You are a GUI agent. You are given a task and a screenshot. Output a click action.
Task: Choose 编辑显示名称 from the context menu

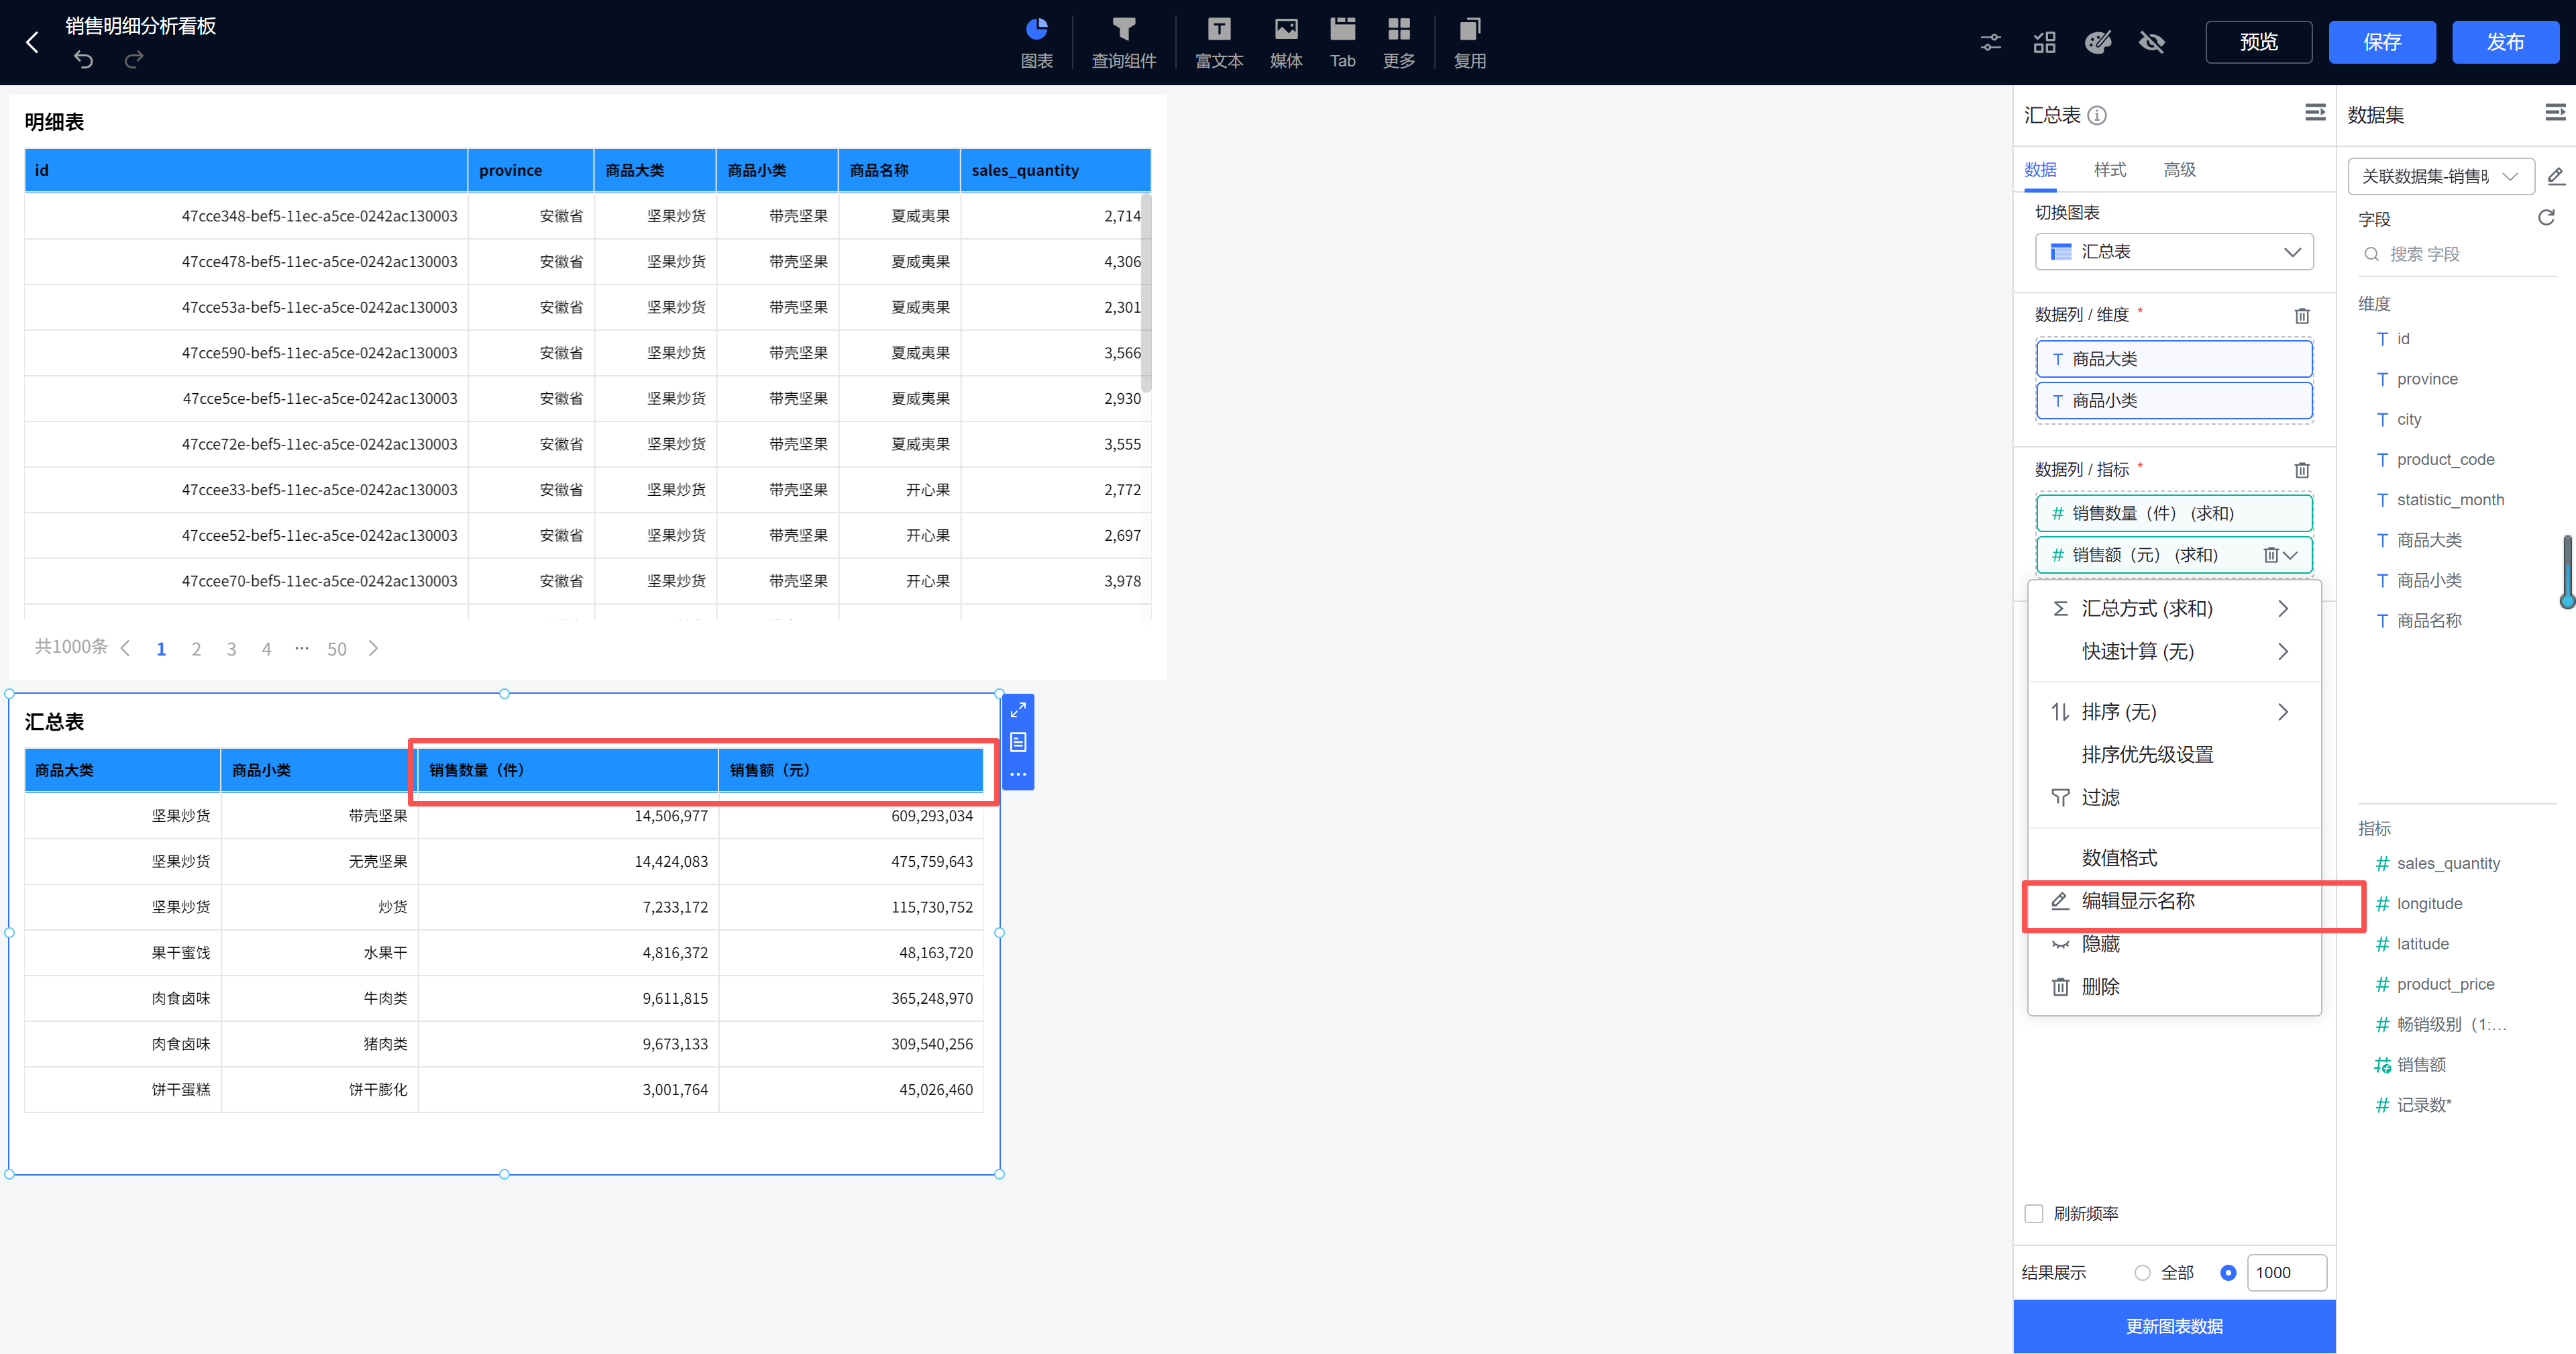pos(2138,901)
